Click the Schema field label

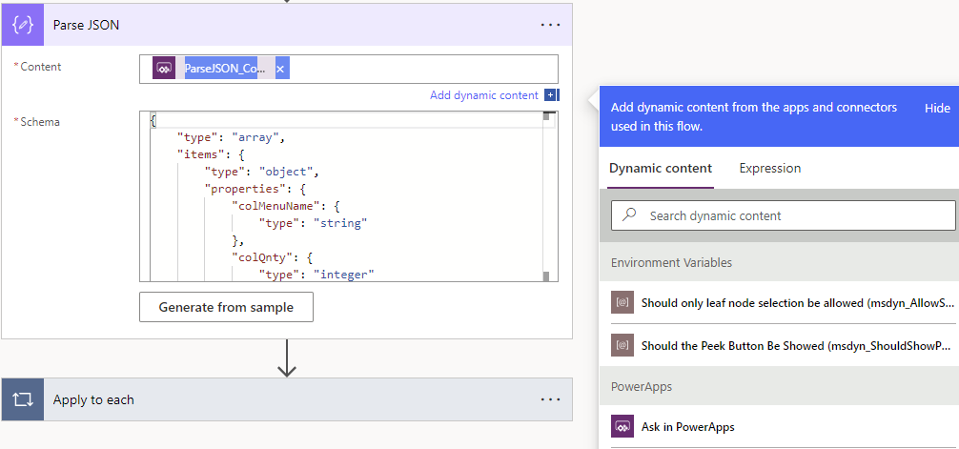point(40,122)
